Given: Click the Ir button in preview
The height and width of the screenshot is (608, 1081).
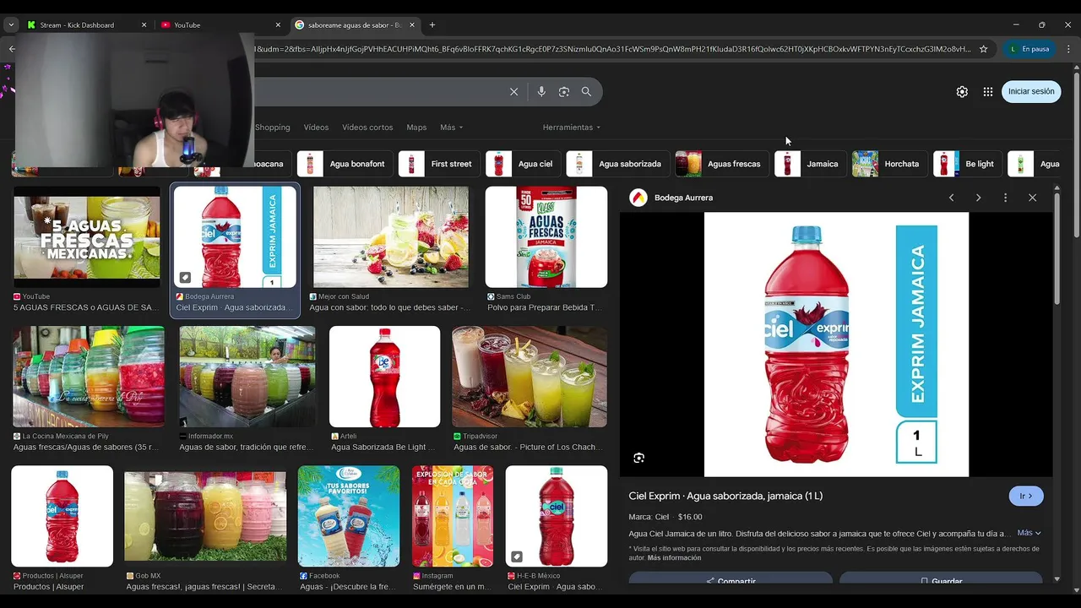Looking at the screenshot, I should 1026,496.
